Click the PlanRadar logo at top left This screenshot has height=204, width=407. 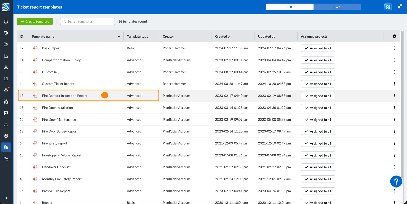click(x=6, y=7)
